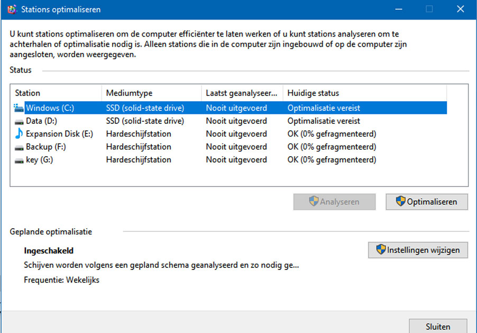Click the Backup (F:) drive icon
Viewport: 477px width, 333px height.
[x=19, y=148]
